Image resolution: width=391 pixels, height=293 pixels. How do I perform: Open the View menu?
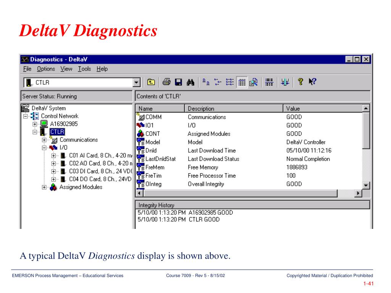click(66, 69)
